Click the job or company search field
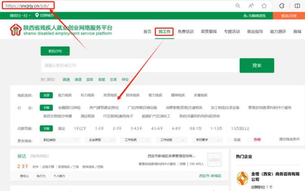 (x=140, y=66)
